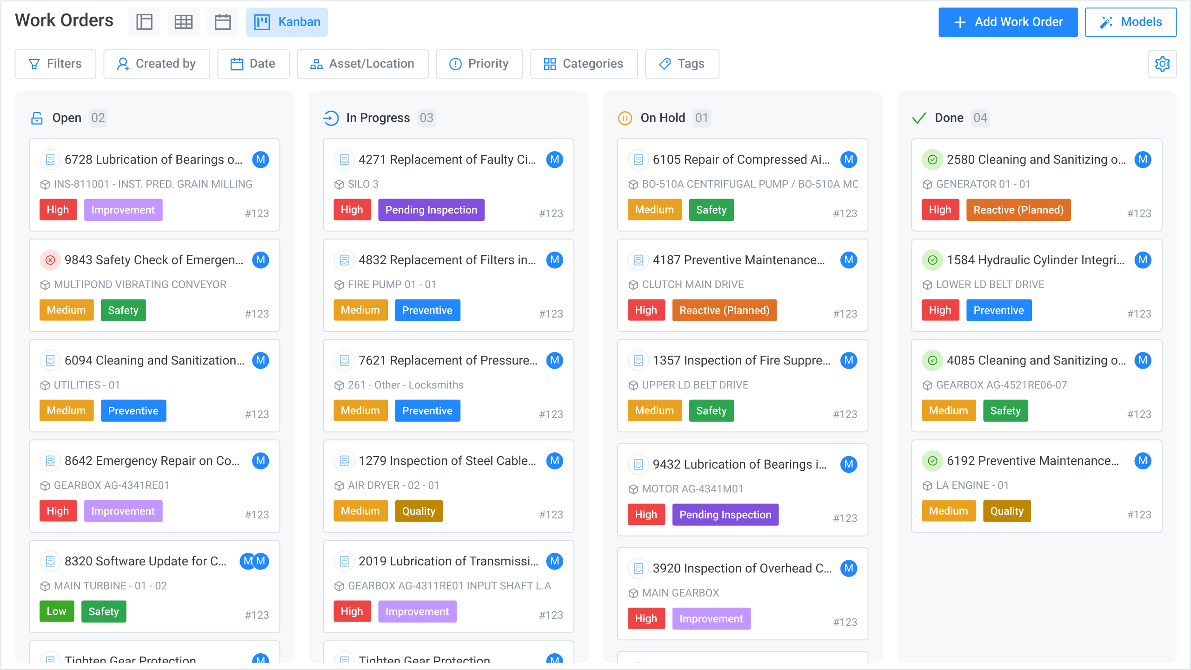1191x670 pixels.
Task: Click the checkmark icon on Done column
Action: 918,118
